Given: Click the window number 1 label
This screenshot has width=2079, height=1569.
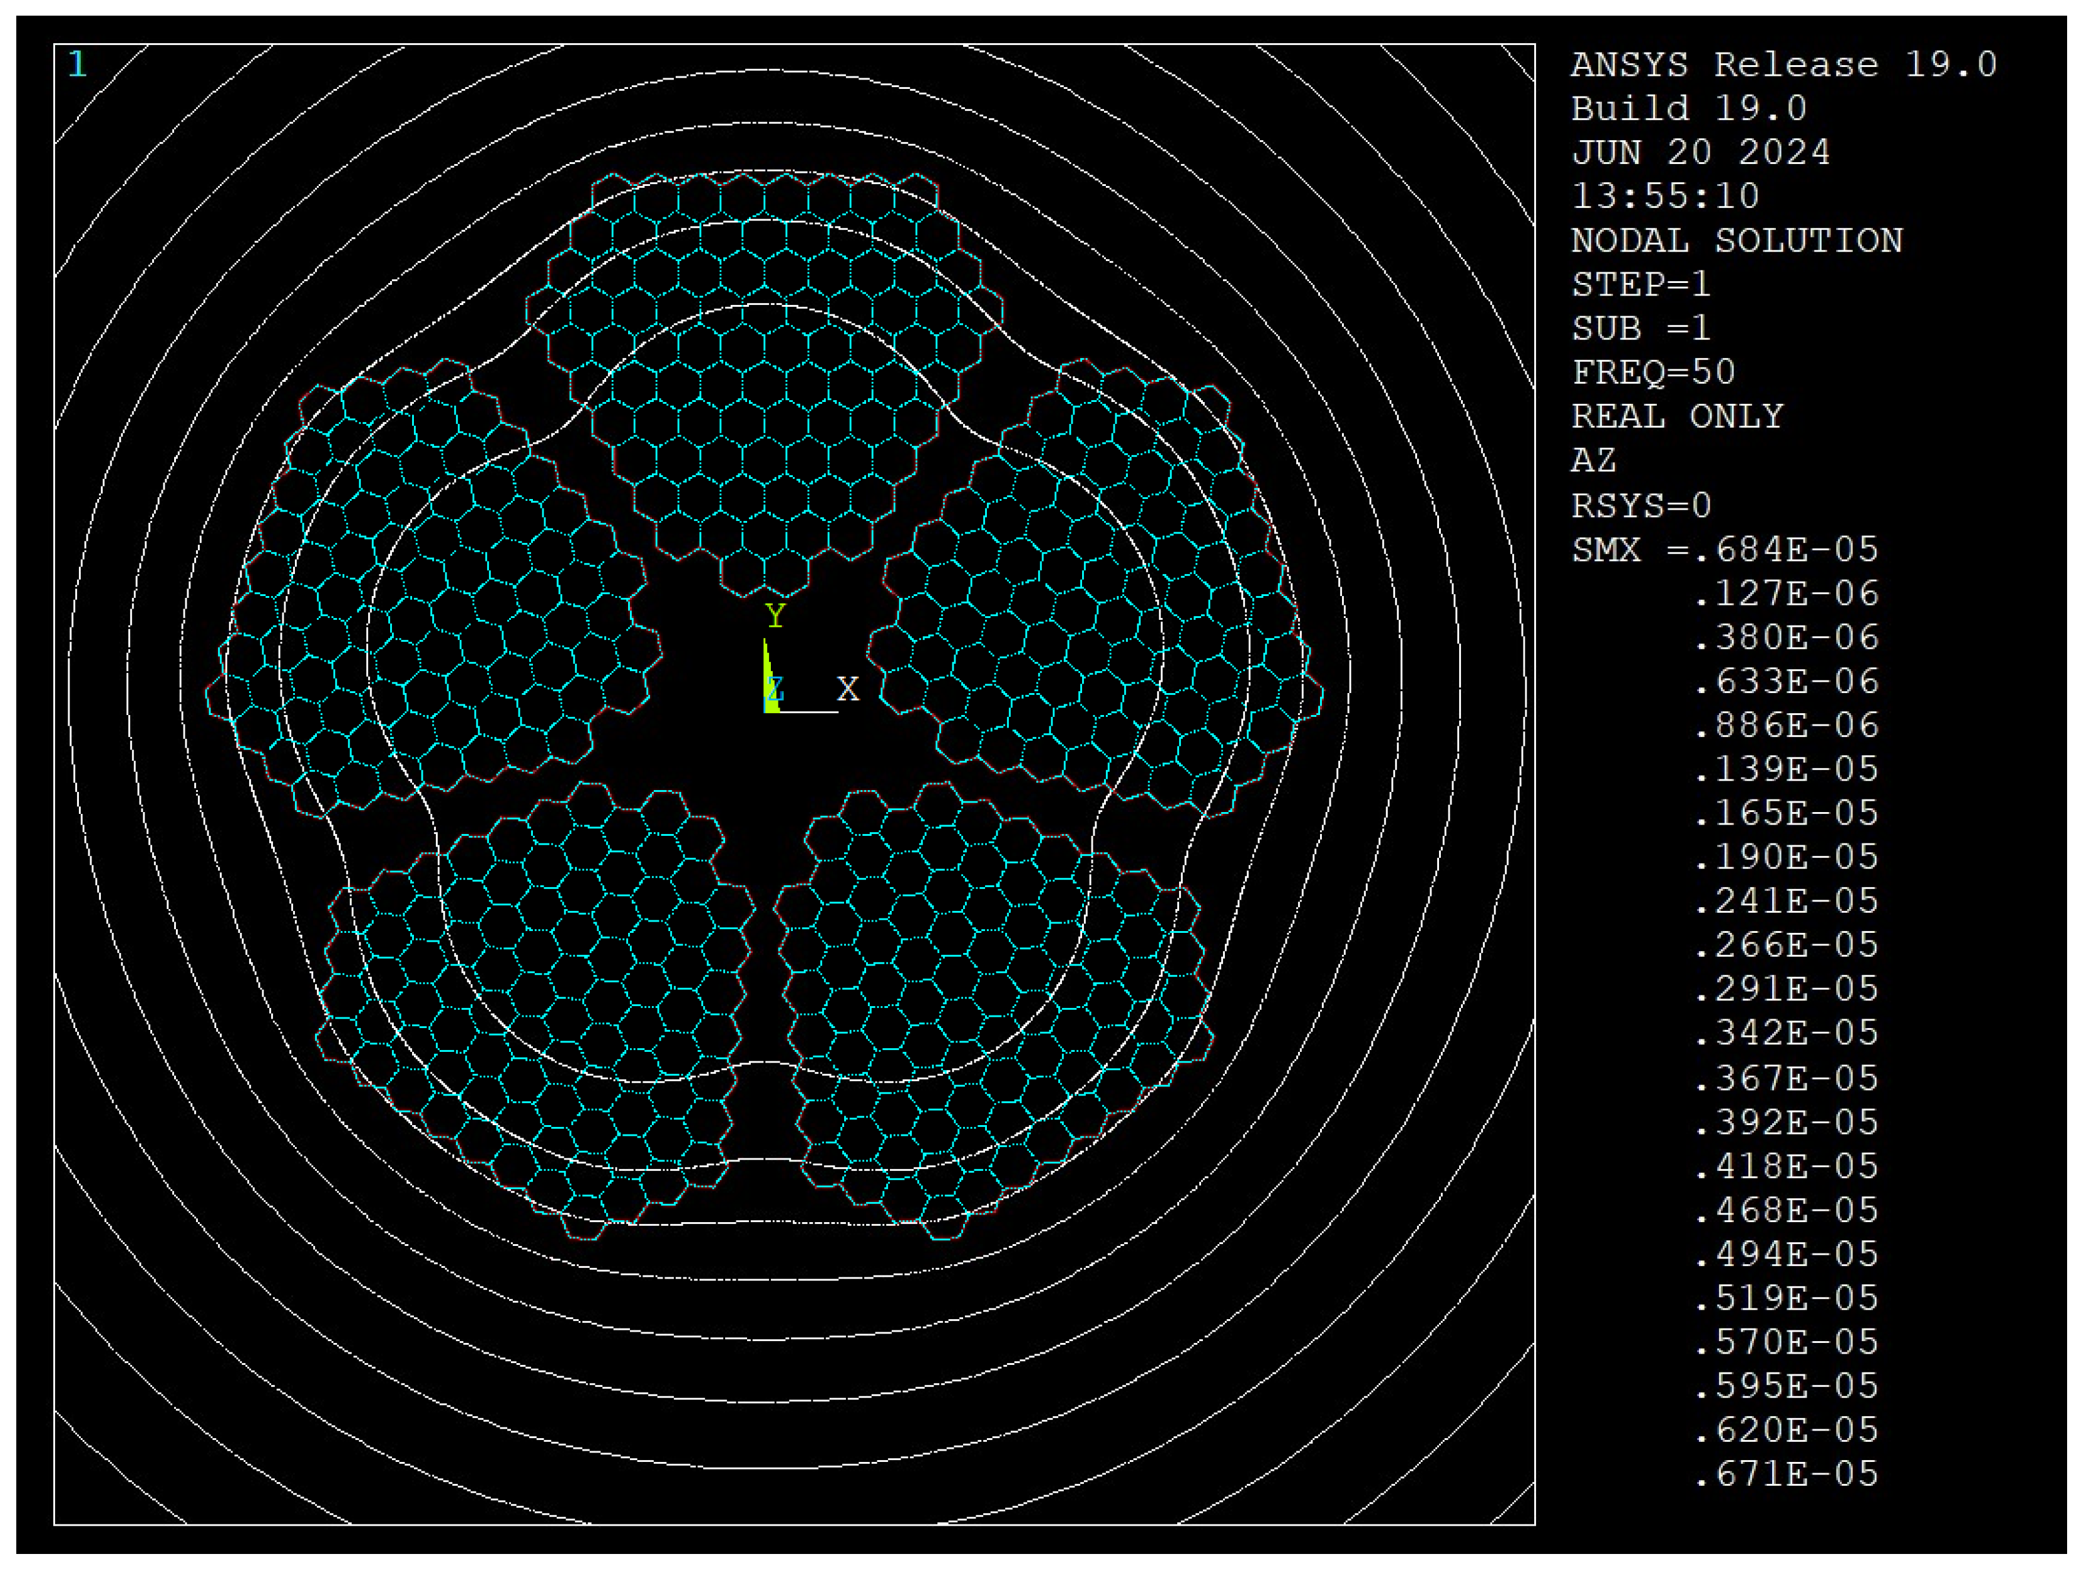Looking at the screenshot, I should [77, 65].
